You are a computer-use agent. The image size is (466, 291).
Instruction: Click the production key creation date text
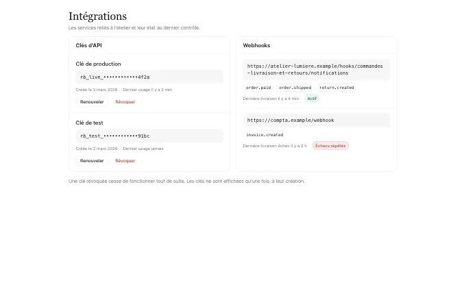pyautogui.click(x=97, y=90)
